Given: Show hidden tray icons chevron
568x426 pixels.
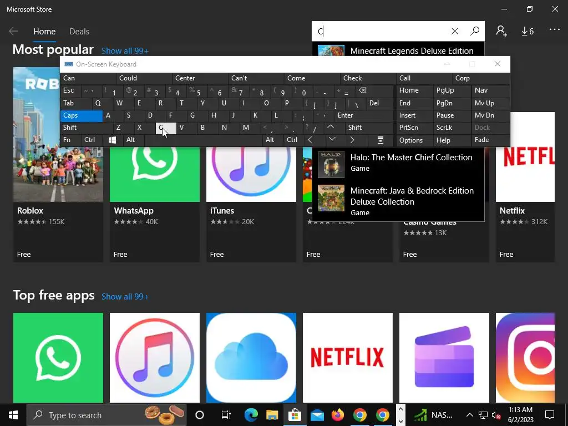Looking at the screenshot, I should pos(469,415).
